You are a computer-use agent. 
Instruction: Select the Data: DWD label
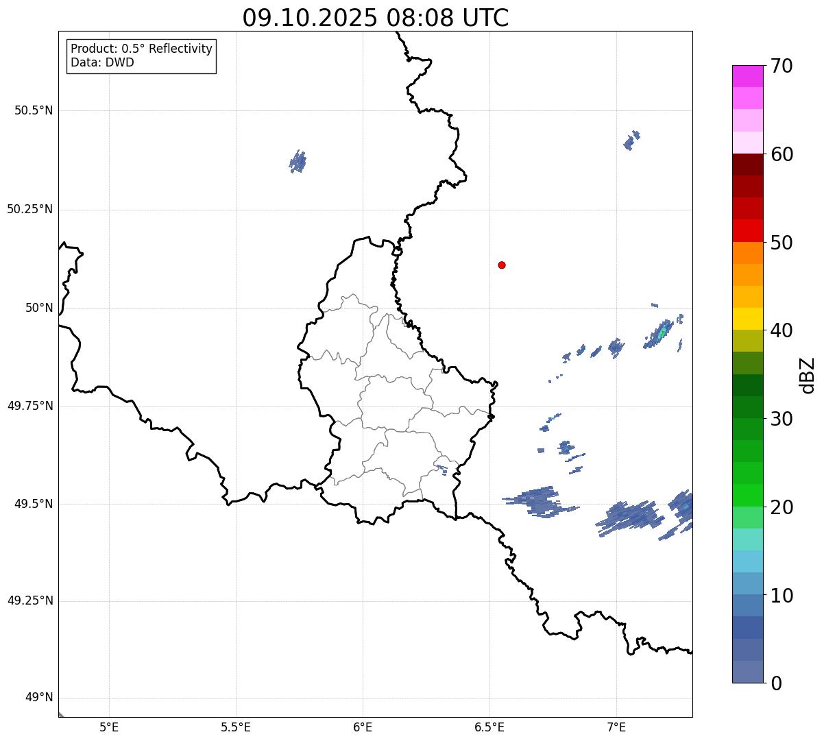click(x=102, y=62)
